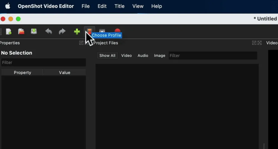278x149 pixels.
Task: Click the red Export Video icon
Action: [118, 31]
